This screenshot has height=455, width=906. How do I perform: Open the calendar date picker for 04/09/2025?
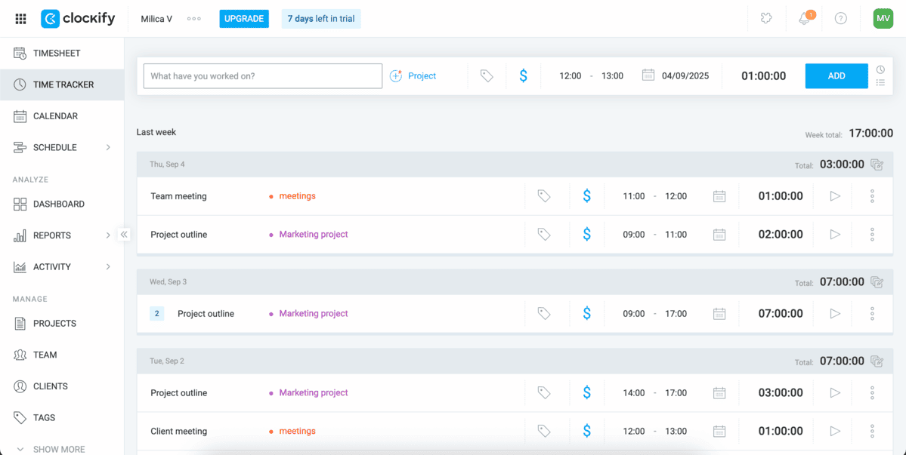coord(648,75)
